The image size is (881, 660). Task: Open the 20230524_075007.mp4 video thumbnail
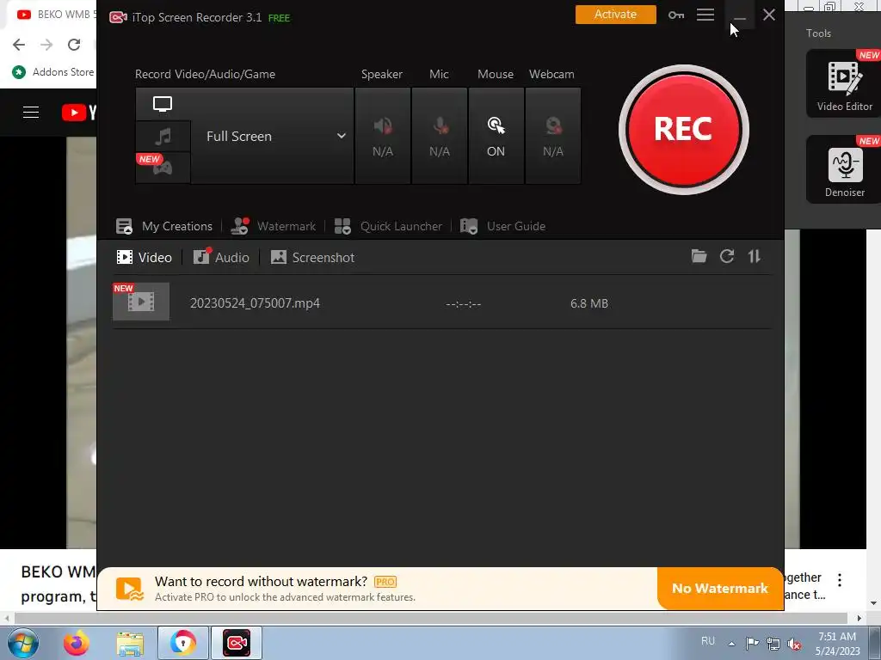click(141, 302)
